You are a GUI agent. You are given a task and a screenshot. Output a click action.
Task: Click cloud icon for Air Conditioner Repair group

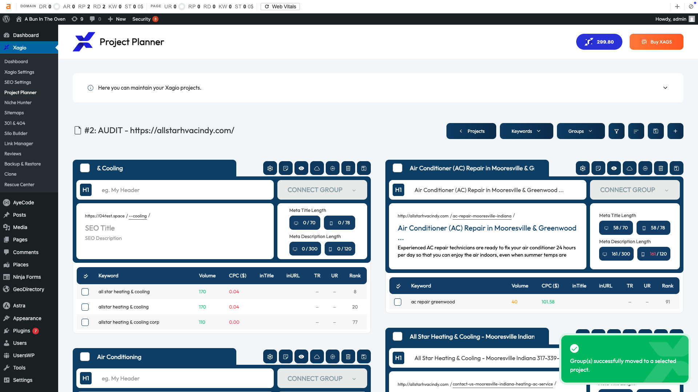click(630, 168)
